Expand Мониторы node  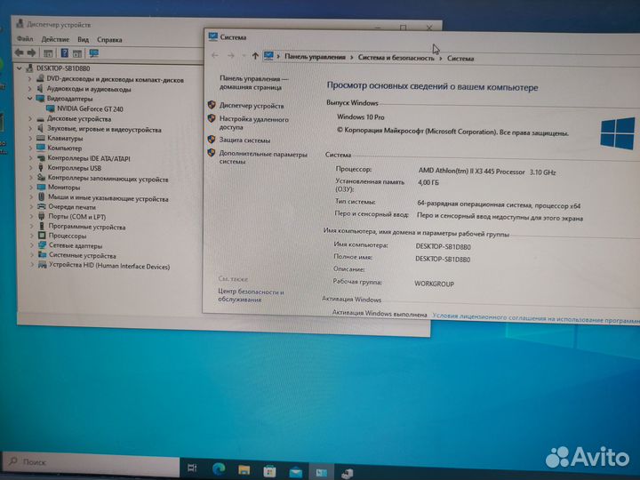click(31, 188)
